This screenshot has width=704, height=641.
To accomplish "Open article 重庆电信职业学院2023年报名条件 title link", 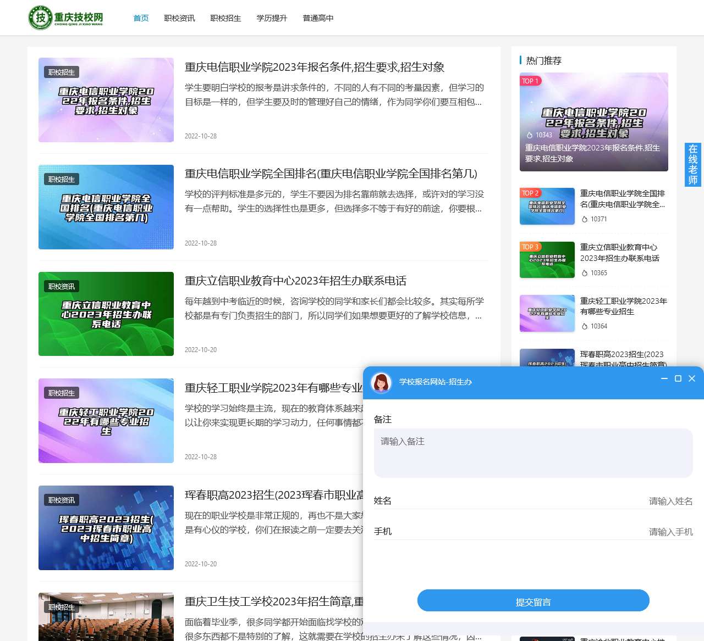I will tap(315, 68).
